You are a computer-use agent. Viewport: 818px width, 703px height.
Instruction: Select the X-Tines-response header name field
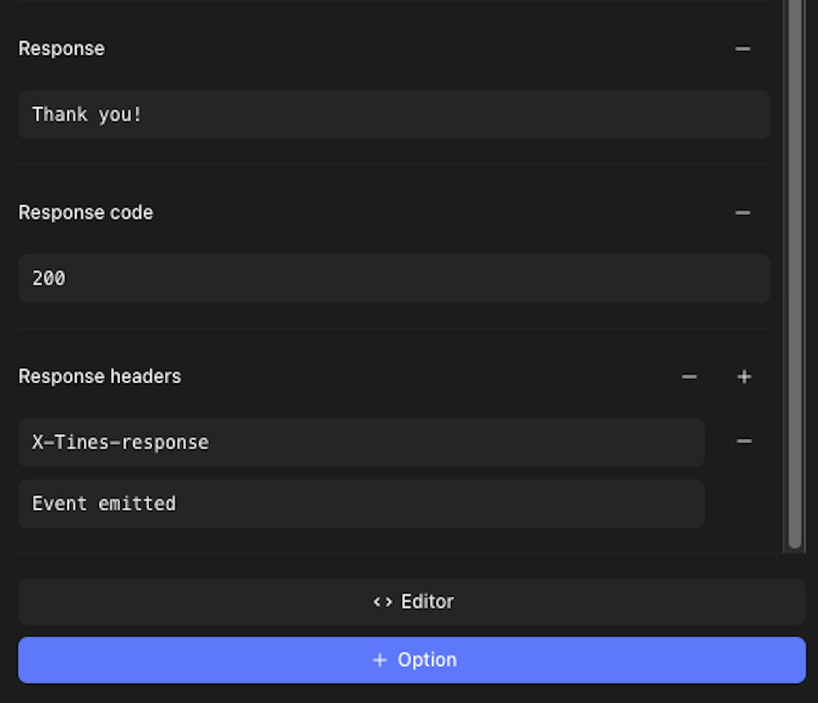[x=361, y=442]
